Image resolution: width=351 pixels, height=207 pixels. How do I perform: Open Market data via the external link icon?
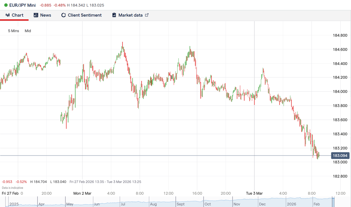pos(147,15)
